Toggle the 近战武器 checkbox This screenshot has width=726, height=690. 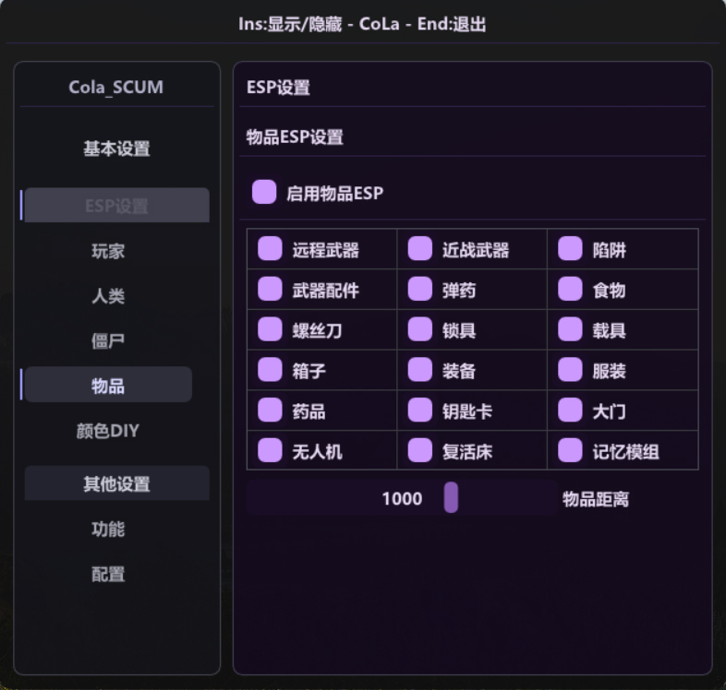point(420,249)
